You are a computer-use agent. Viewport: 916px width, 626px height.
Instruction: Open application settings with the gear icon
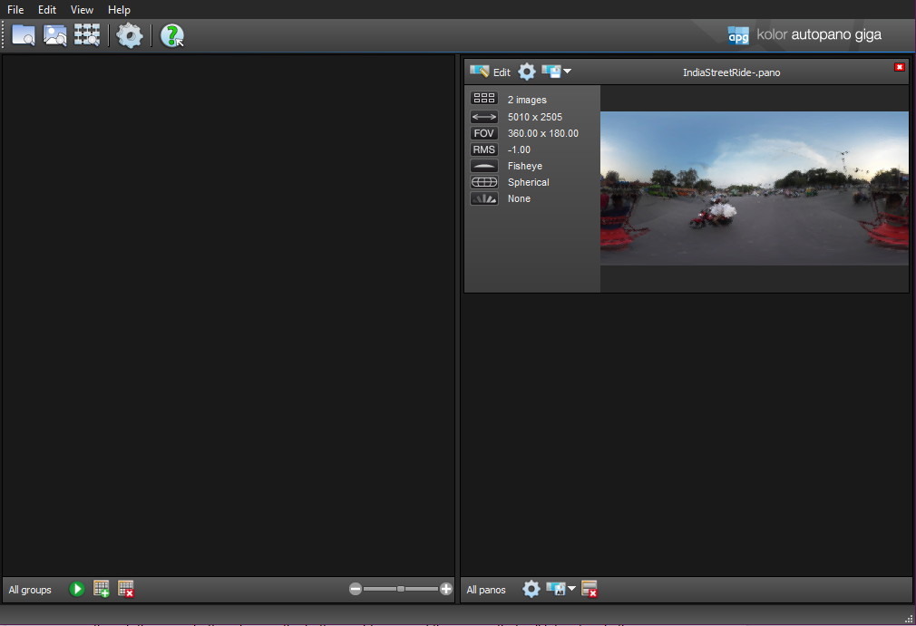[130, 34]
